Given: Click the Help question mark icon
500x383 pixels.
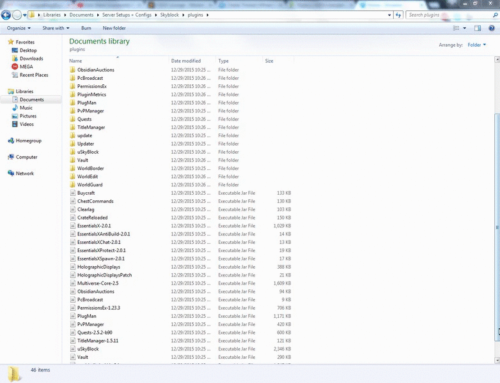Looking at the screenshot, I should point(492,28).
